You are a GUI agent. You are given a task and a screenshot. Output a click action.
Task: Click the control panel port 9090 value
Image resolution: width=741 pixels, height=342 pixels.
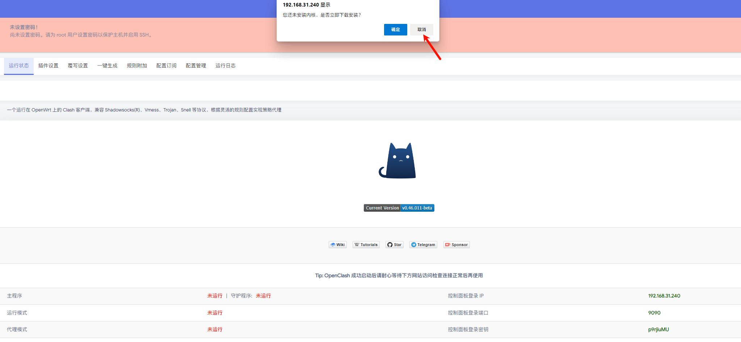coord(654,313)
